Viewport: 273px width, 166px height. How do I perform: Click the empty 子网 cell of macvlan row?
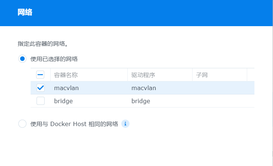[219, 88]
